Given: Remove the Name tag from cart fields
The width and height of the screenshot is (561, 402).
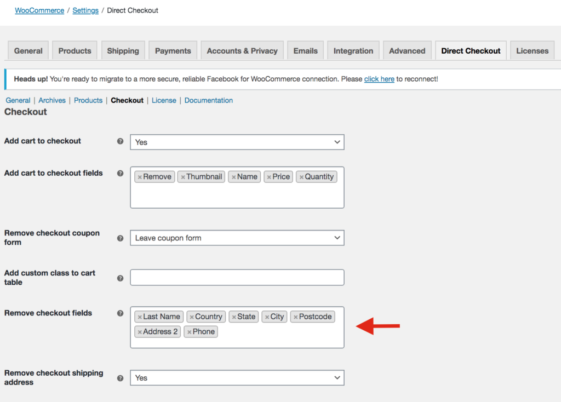Looking at the screenshot, I should (x=233, y=177).
